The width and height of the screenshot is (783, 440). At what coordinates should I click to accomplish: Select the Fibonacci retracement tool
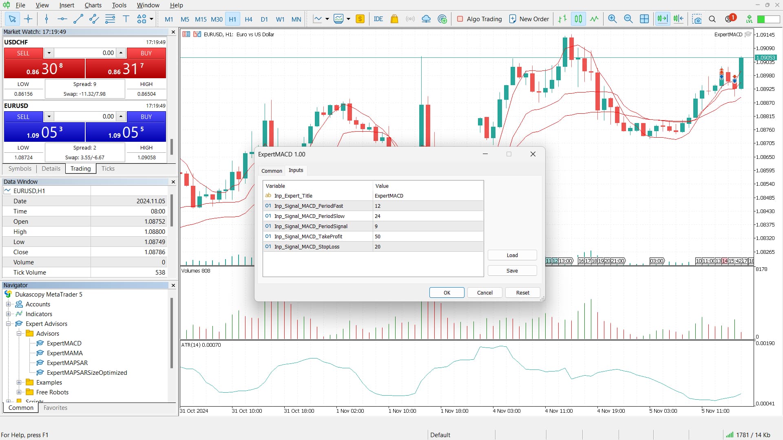110,19
